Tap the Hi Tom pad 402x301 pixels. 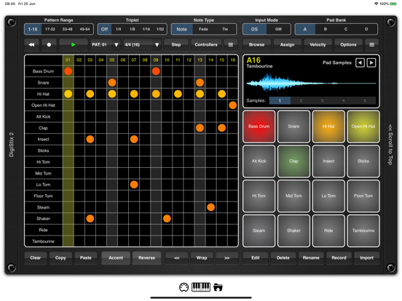(x=259, y=196)
